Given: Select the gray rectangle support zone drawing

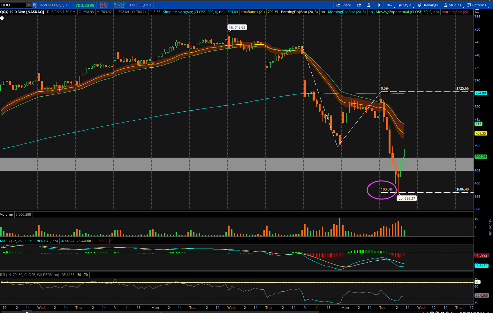Looking at the screenshot, I should (236, 164).
